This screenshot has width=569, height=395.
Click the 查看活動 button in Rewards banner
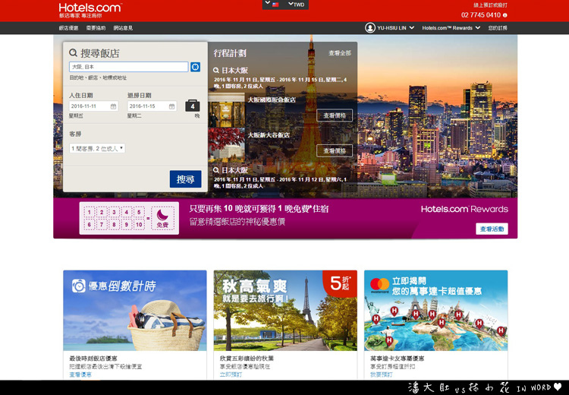point(492,229)
